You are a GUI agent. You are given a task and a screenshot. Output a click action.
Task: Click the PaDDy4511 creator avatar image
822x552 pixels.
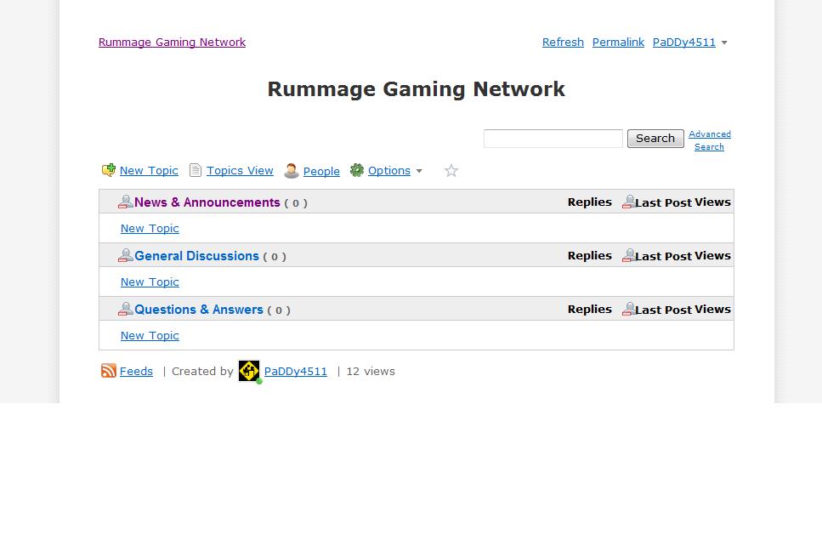click(x=249, y=371)
